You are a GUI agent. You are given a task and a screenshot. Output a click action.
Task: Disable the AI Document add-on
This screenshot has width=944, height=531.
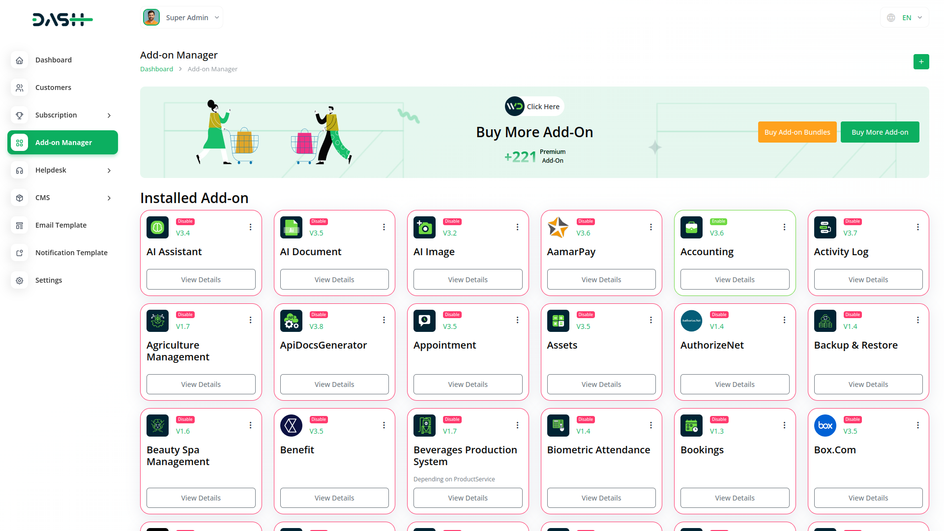pos(319,221)
